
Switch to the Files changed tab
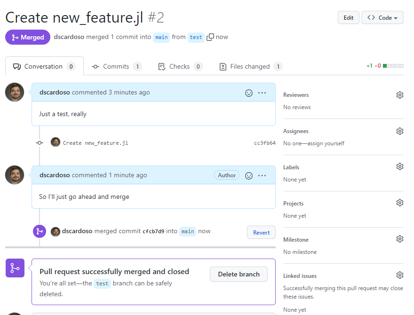coord(250,67)
